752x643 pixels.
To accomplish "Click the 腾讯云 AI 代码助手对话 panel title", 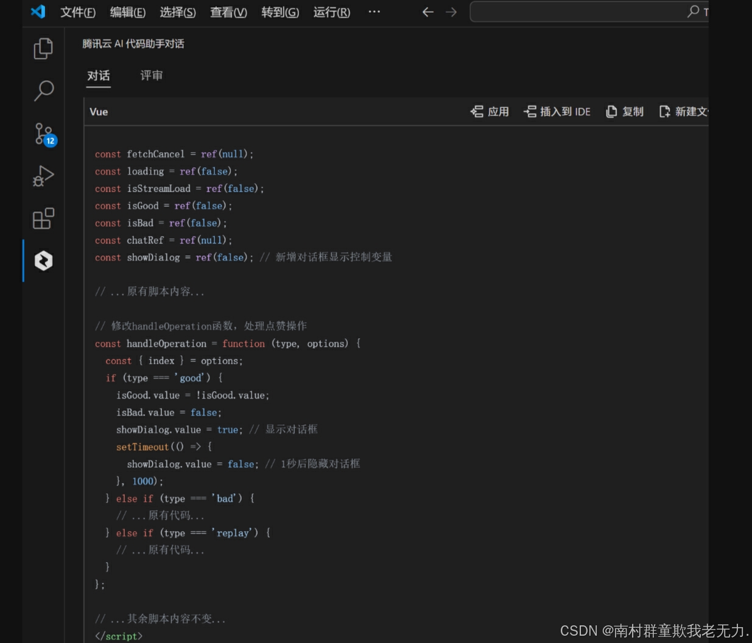I will point(133,44).
